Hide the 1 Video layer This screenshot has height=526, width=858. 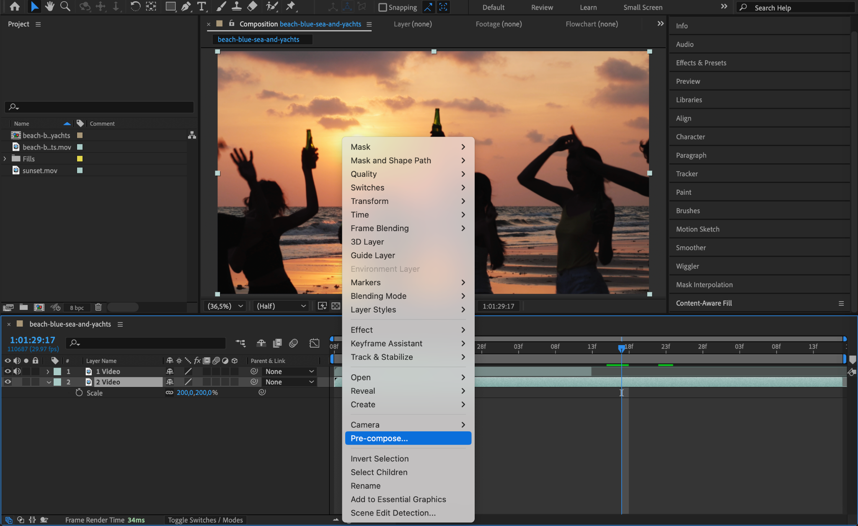[8, 371]
